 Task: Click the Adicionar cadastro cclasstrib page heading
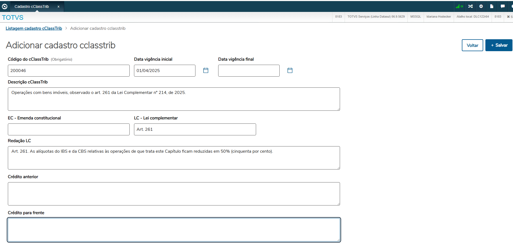tap(61, 45)
